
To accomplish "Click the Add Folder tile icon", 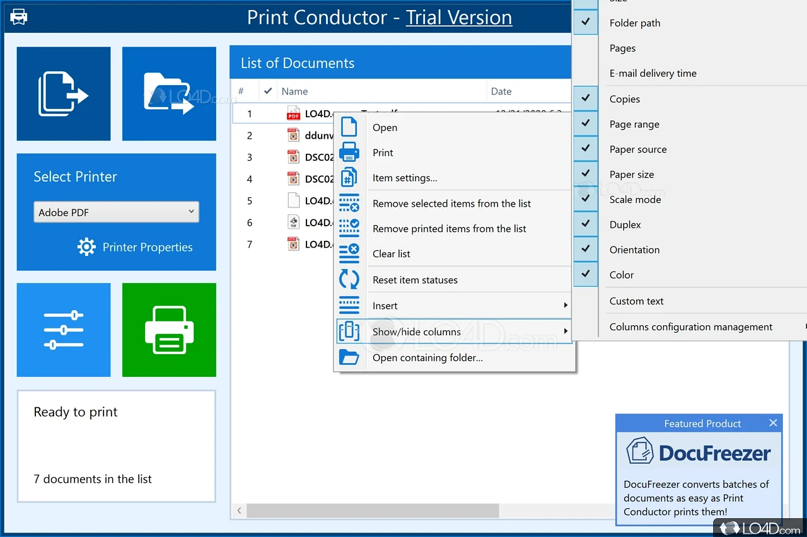I will 169,94.
